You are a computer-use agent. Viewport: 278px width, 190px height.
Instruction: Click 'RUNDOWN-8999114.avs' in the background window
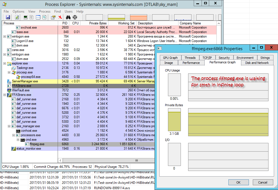(x=112, y=188)
